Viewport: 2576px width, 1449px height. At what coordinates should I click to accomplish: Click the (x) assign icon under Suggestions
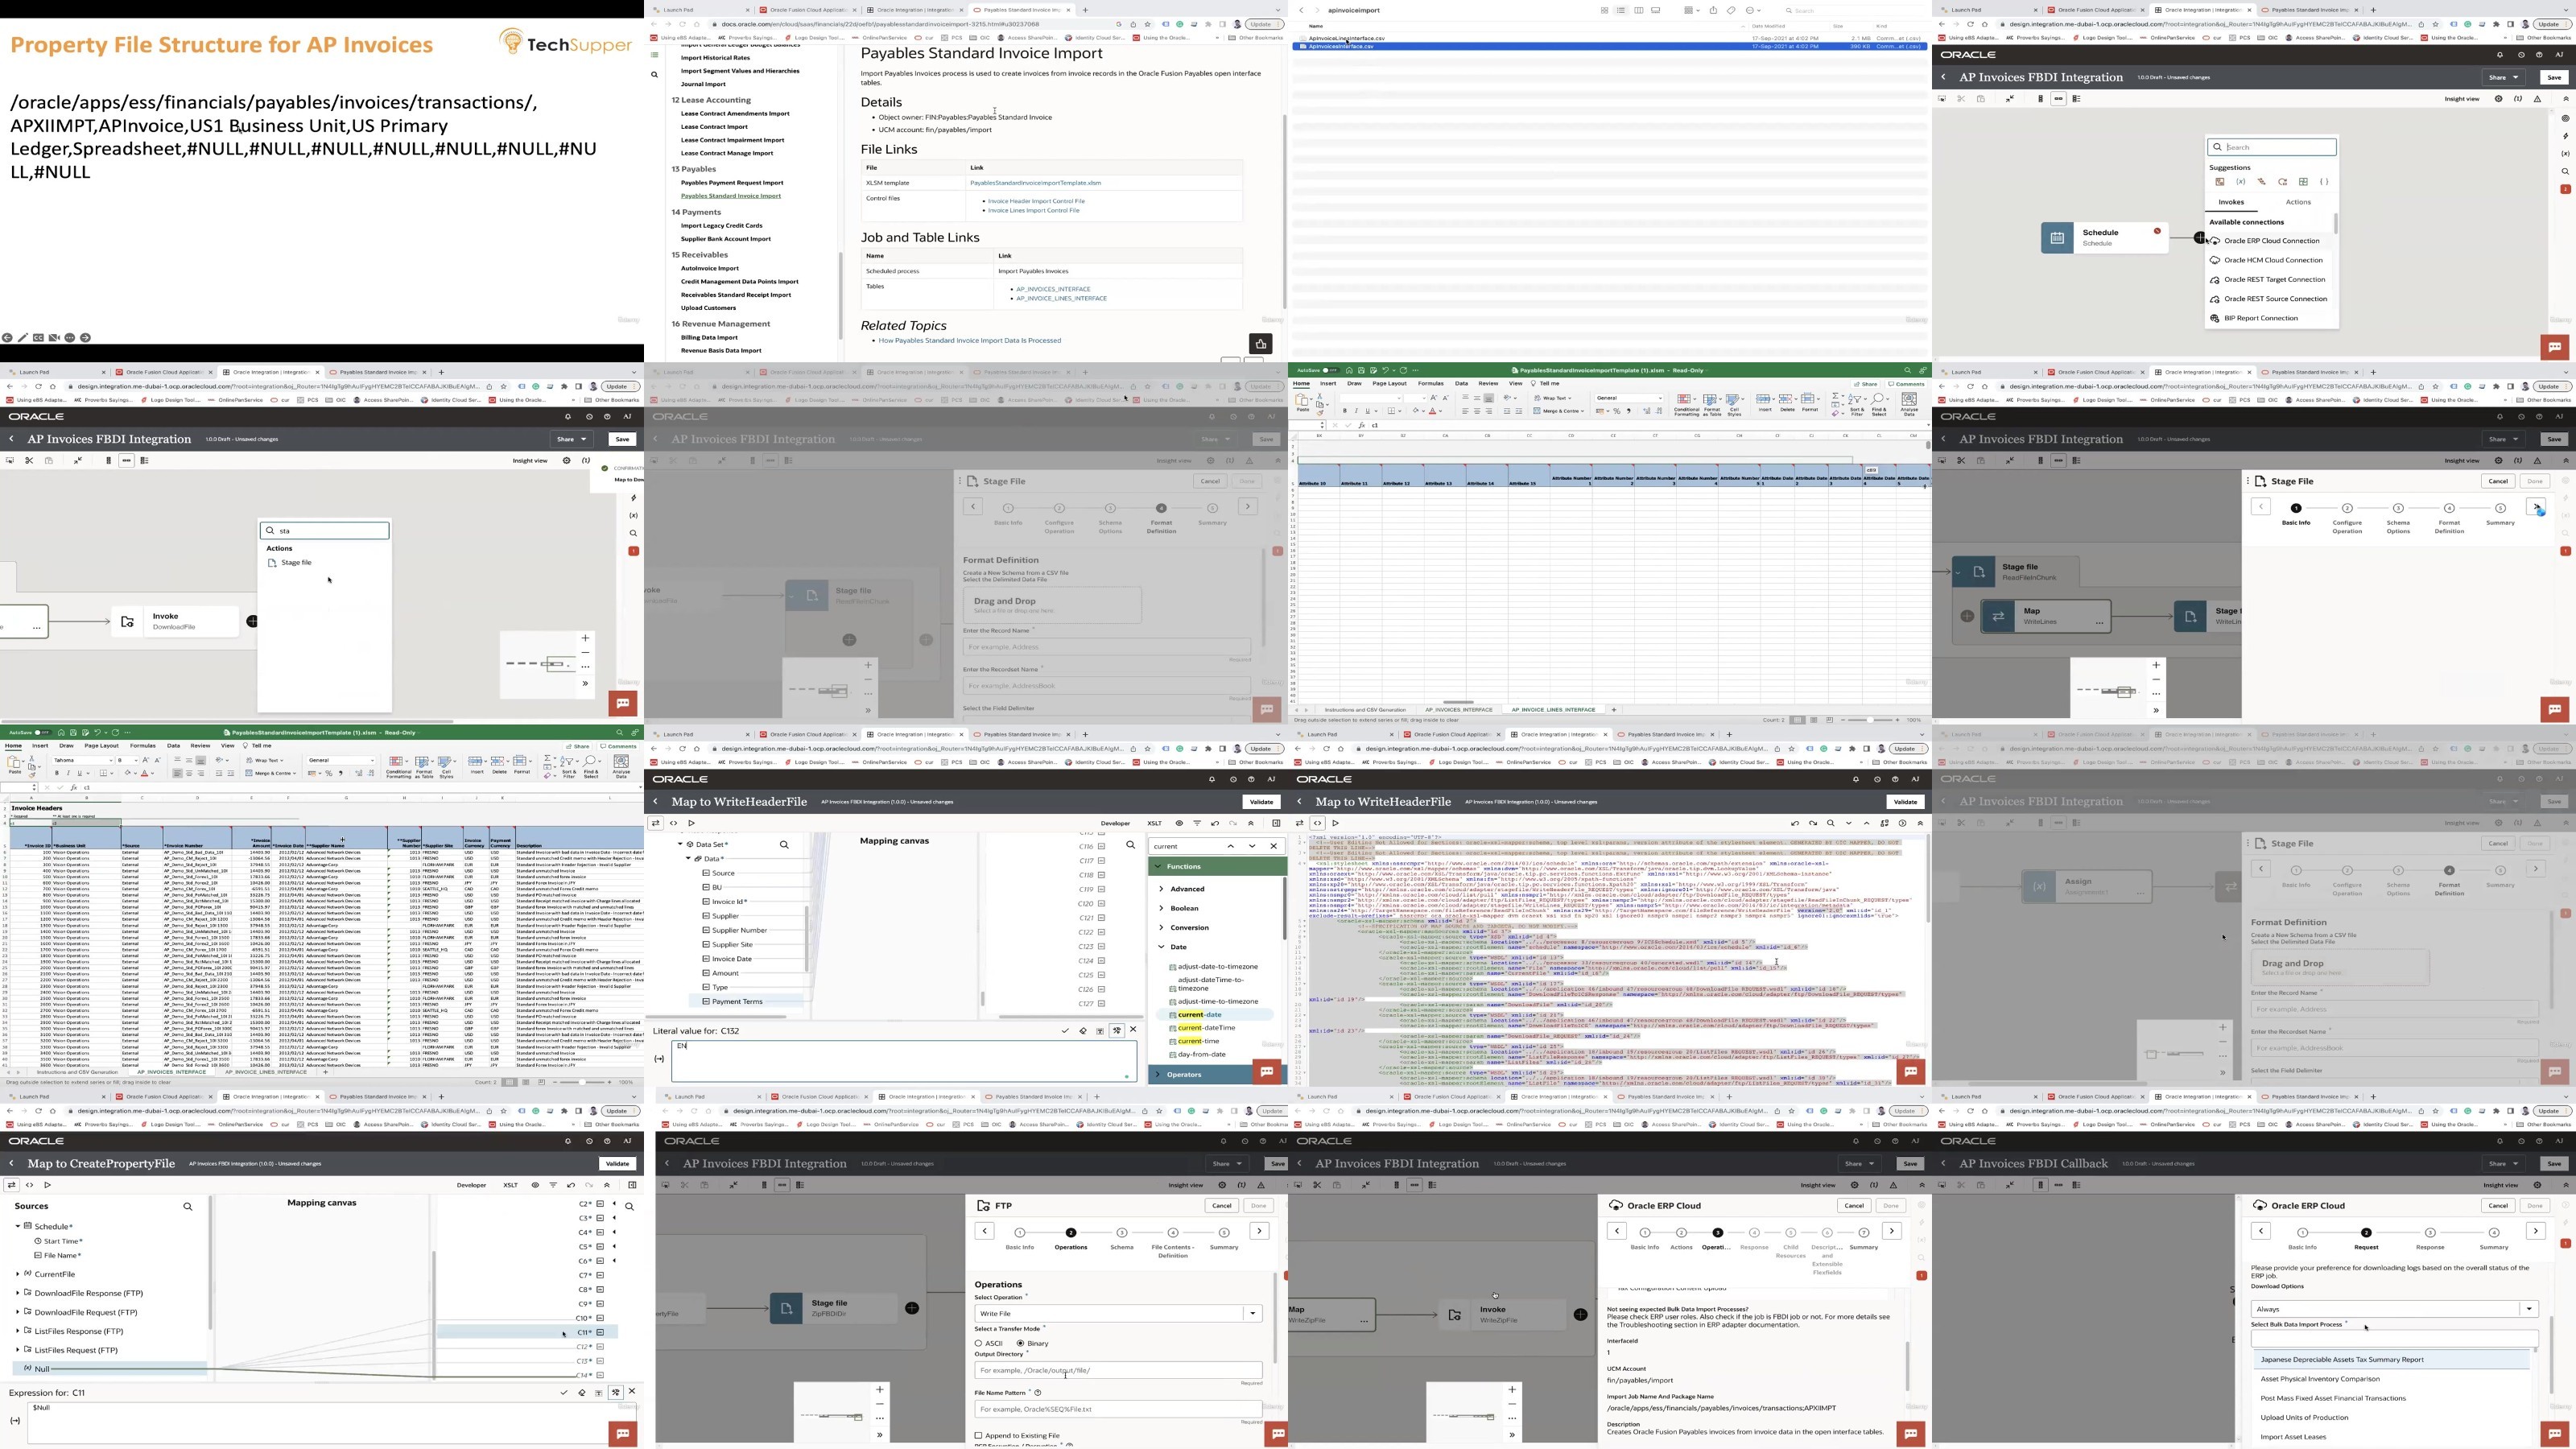click(2241, 182)
